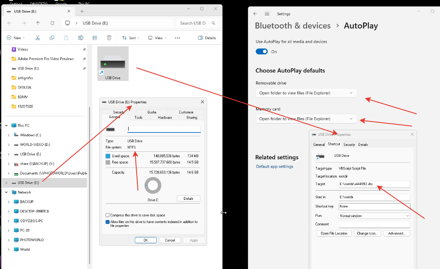The width and height of the screenshot is (440, 269).
Task: Open the Sort dropdown in Explorer toolbar
Action: pos(131,38)
